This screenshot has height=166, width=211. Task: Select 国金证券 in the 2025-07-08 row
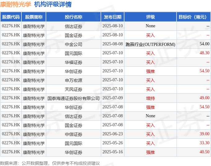click(74, 125)
